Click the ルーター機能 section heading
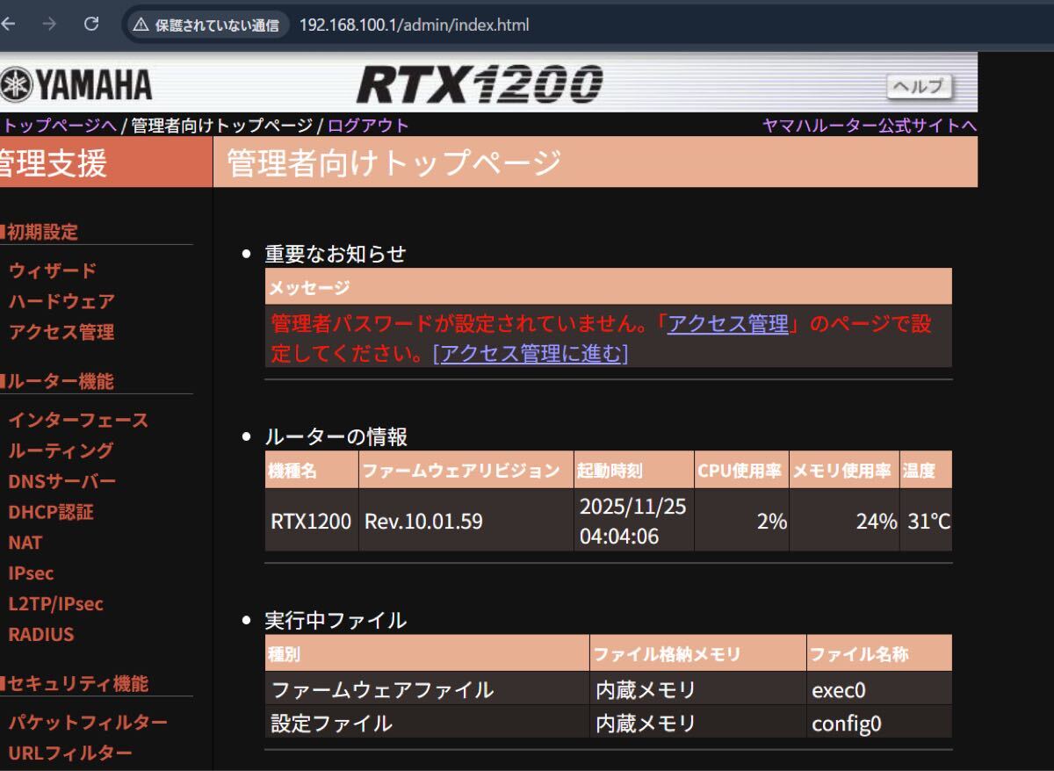The width and height of the screenshot is (1054, 771). click(60, 381)
